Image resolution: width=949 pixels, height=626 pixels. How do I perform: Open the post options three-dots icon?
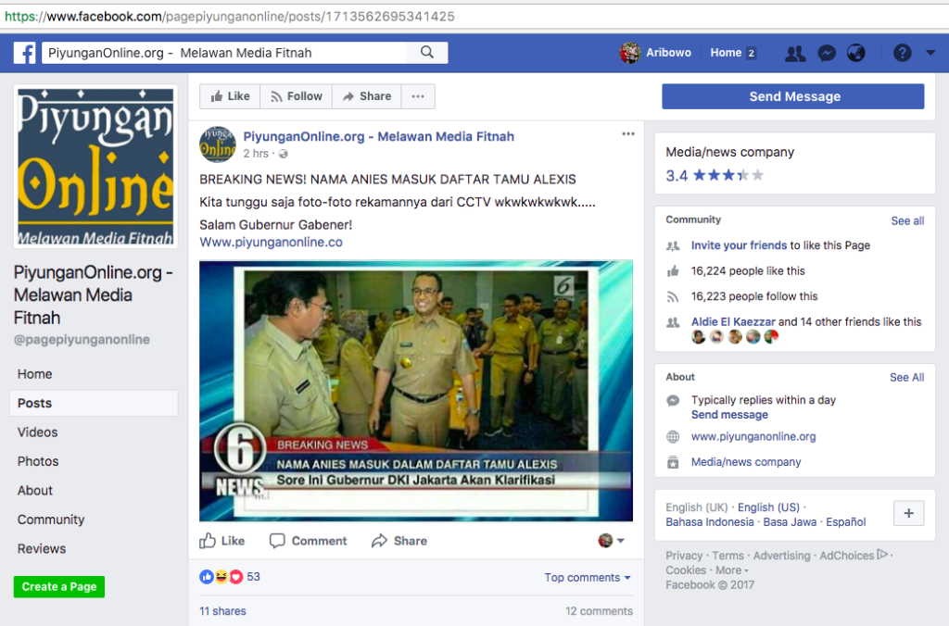point(628,134)
